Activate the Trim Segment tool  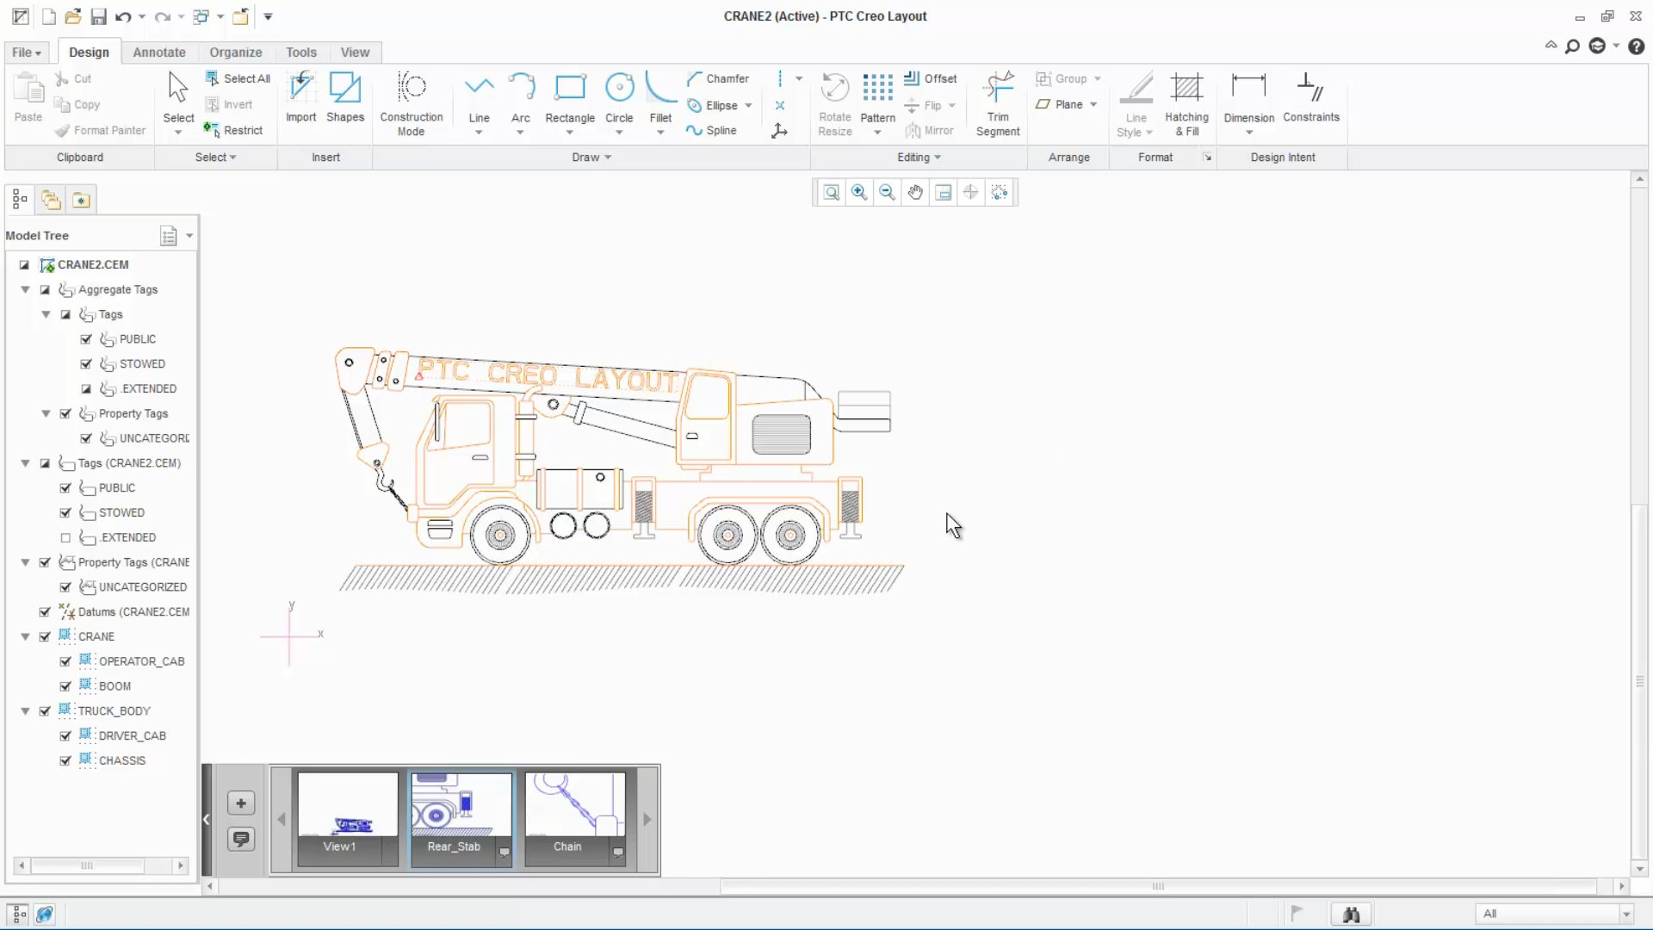[x=998, y=103]
